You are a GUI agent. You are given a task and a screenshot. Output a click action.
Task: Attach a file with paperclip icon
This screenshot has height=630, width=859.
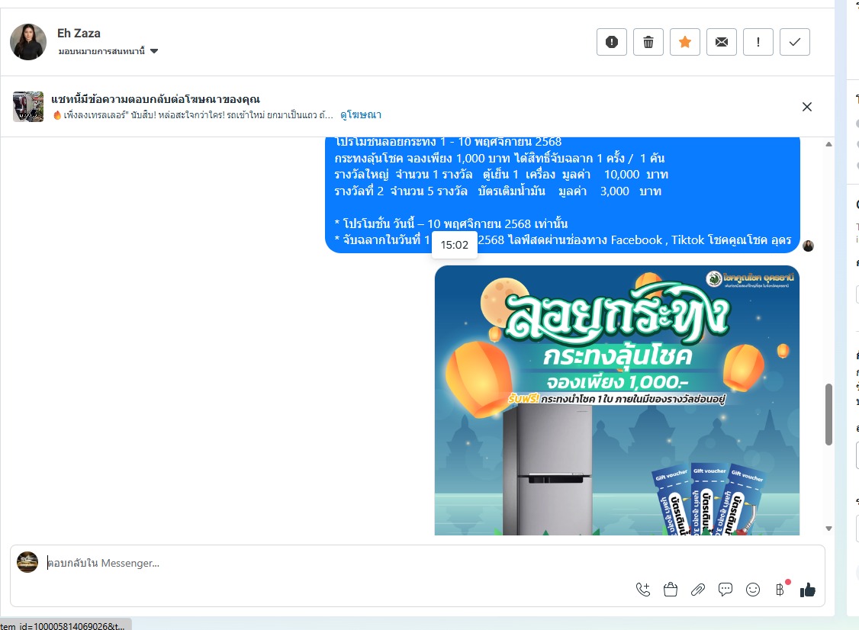[x=698, y=590]
